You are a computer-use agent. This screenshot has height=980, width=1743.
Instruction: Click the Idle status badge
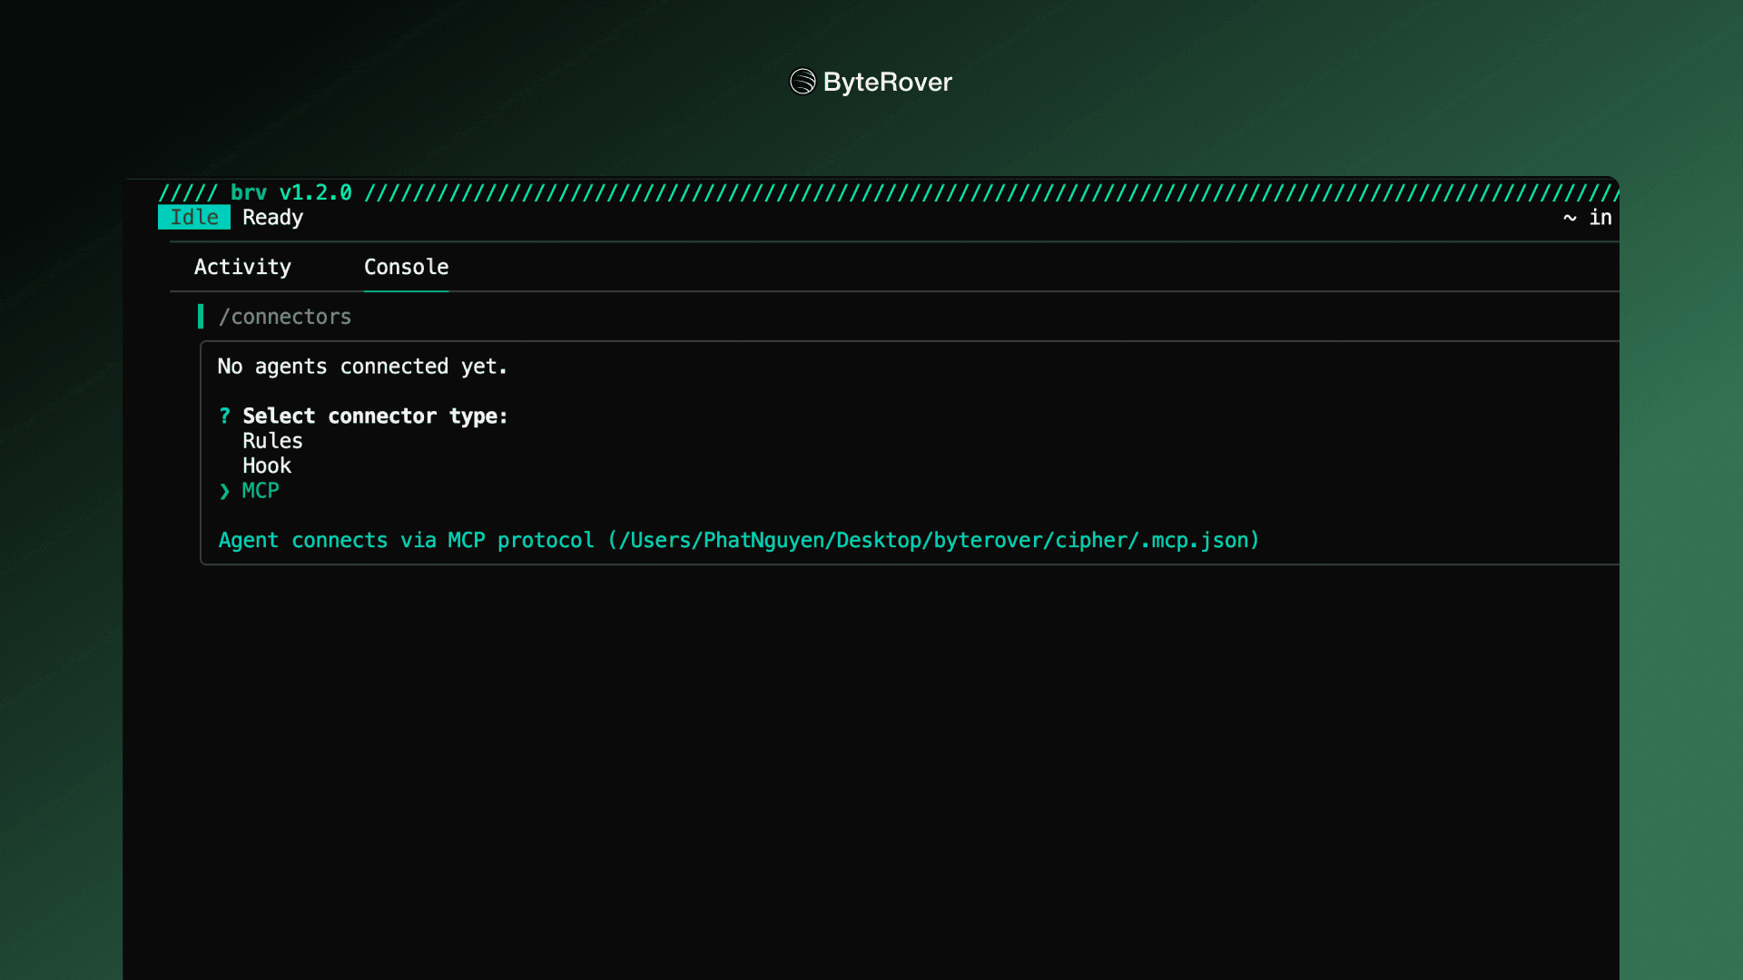tap(194, 218)
